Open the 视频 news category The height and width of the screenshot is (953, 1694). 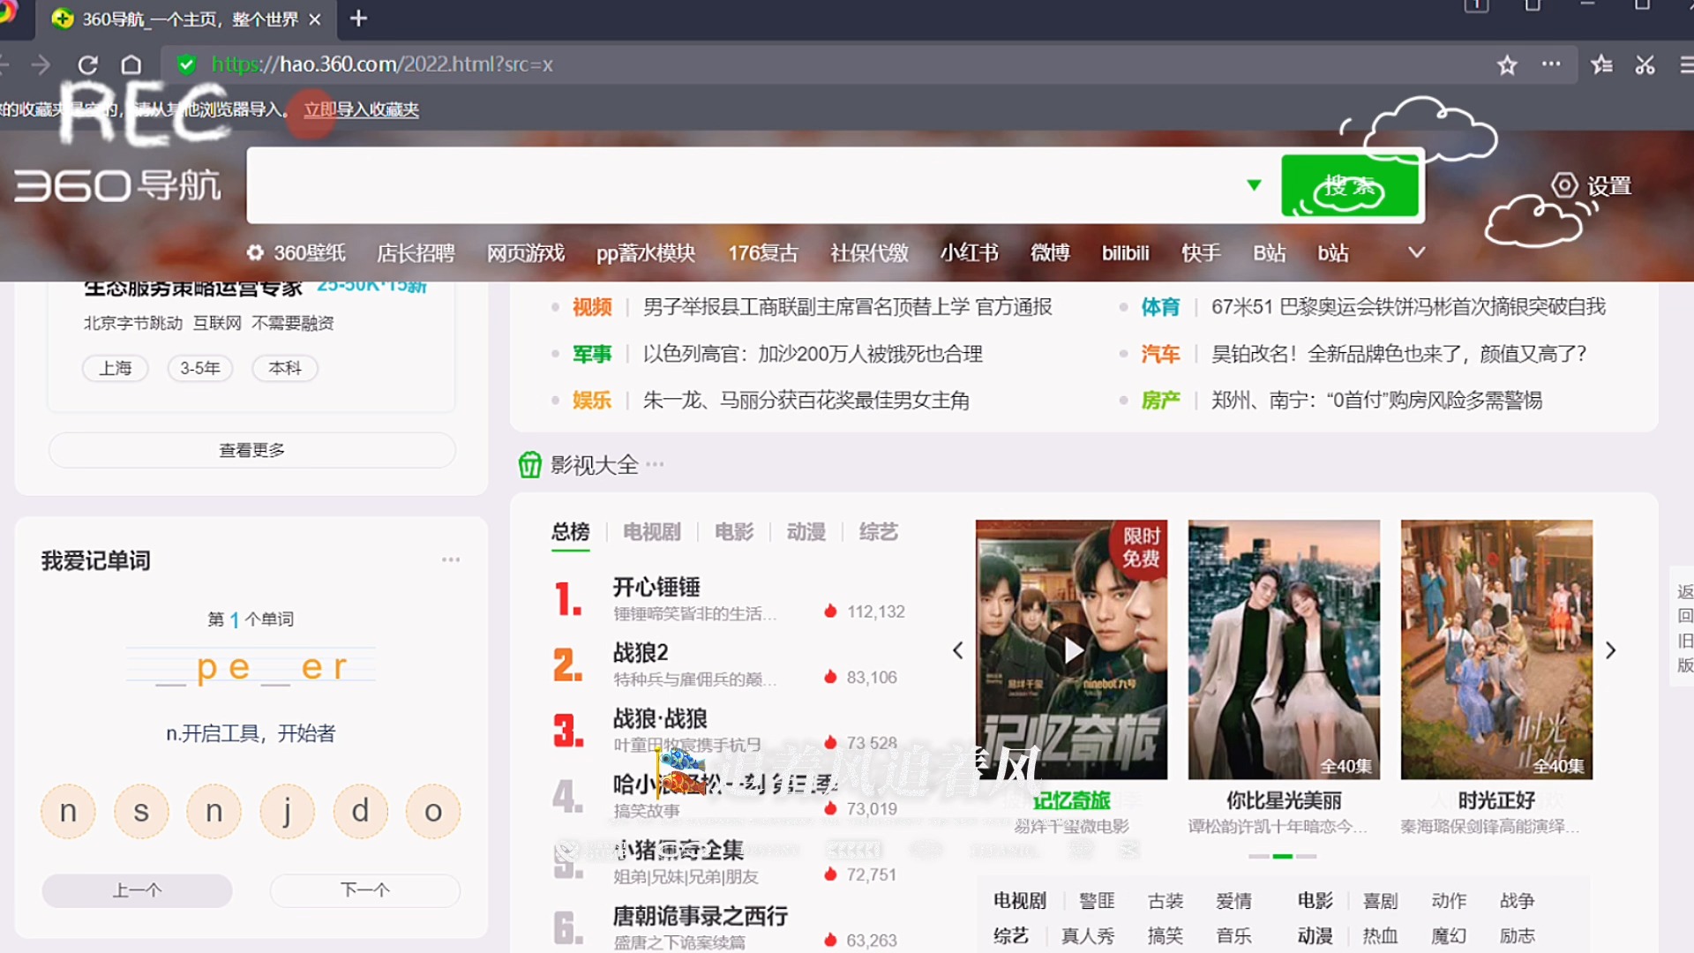592,306
